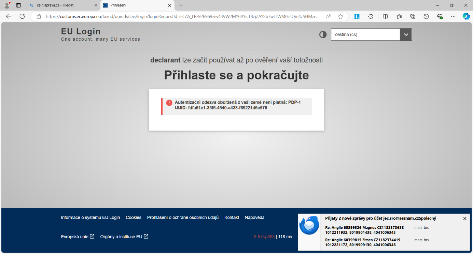
Task: Toggle high contrast mode icon
Action: [323, 35]
